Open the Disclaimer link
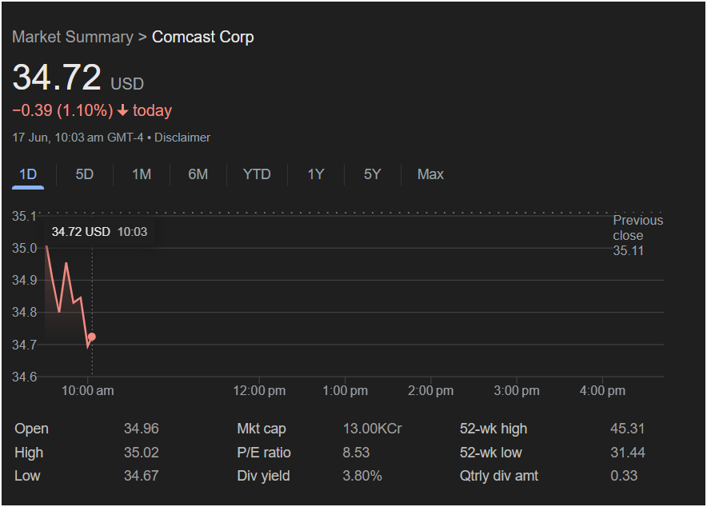The height and width of the screenshot is (507, 707). click(x=182, y=138)
